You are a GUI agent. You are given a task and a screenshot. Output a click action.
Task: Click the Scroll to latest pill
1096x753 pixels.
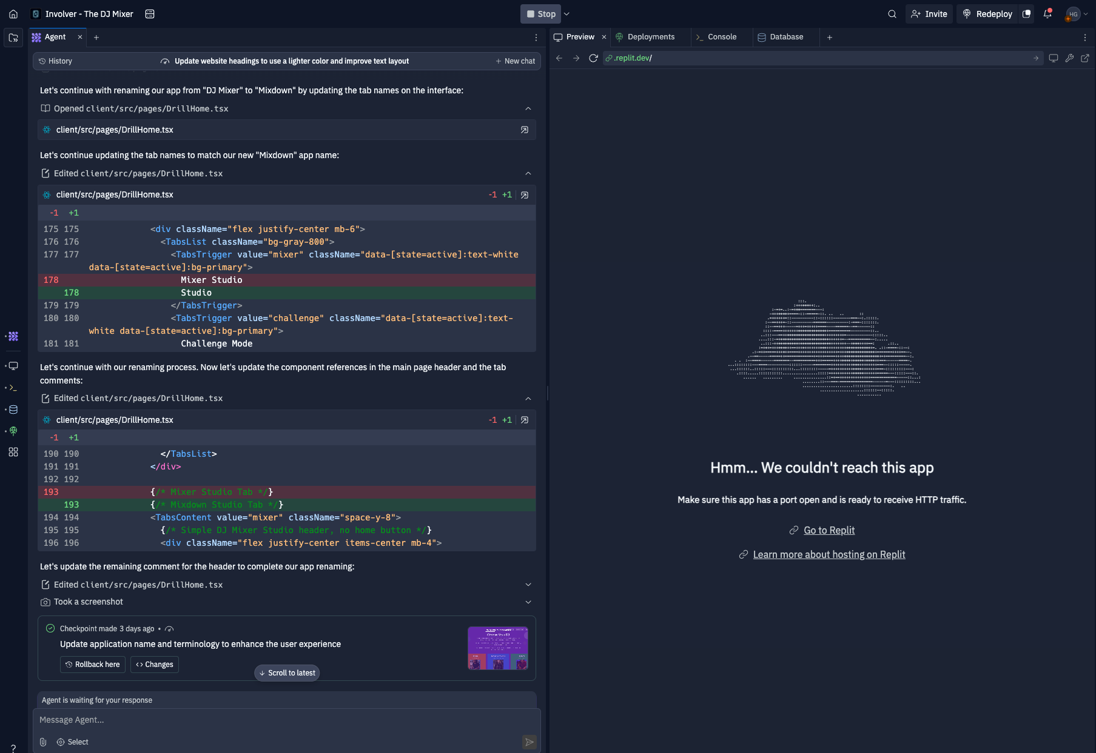286,672
